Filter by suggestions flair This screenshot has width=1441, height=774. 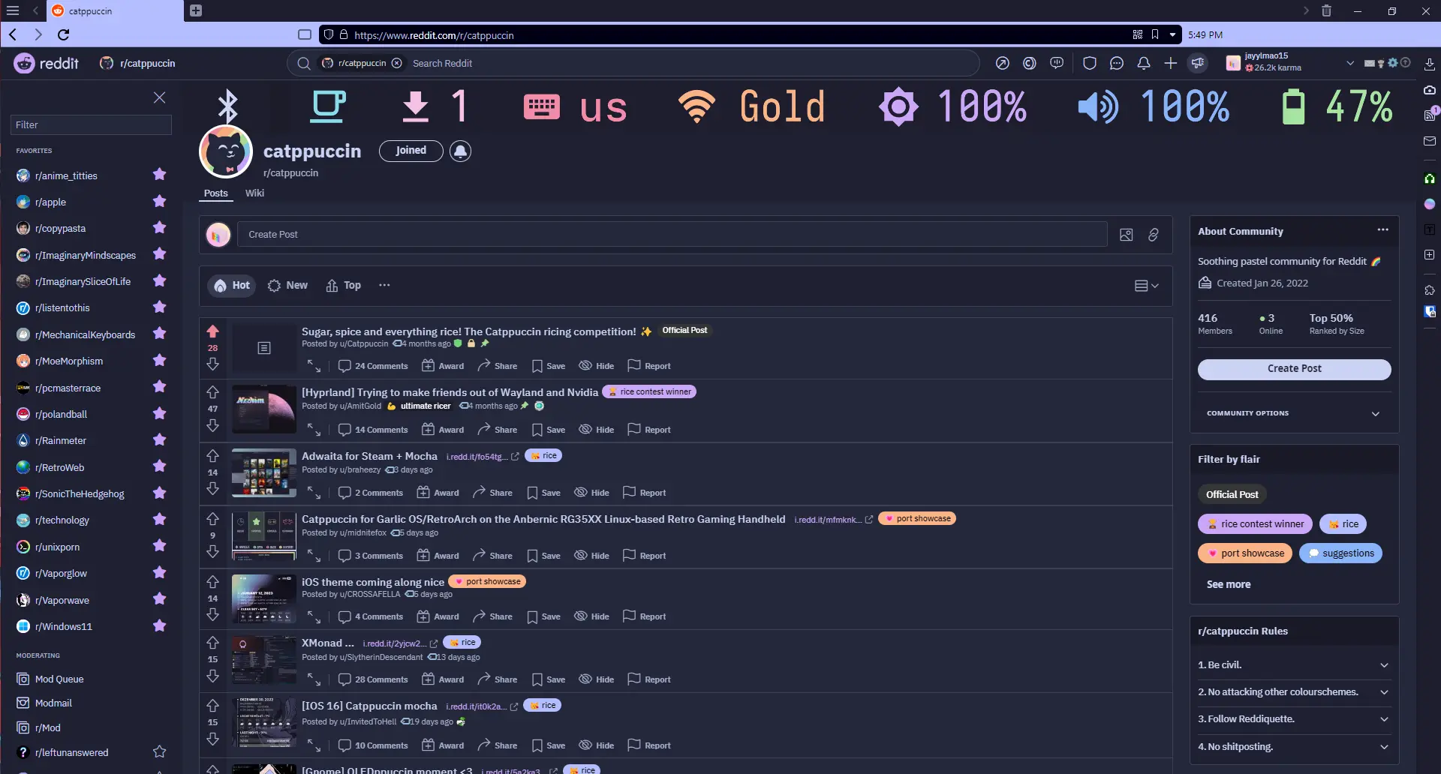coord(1340,553)
